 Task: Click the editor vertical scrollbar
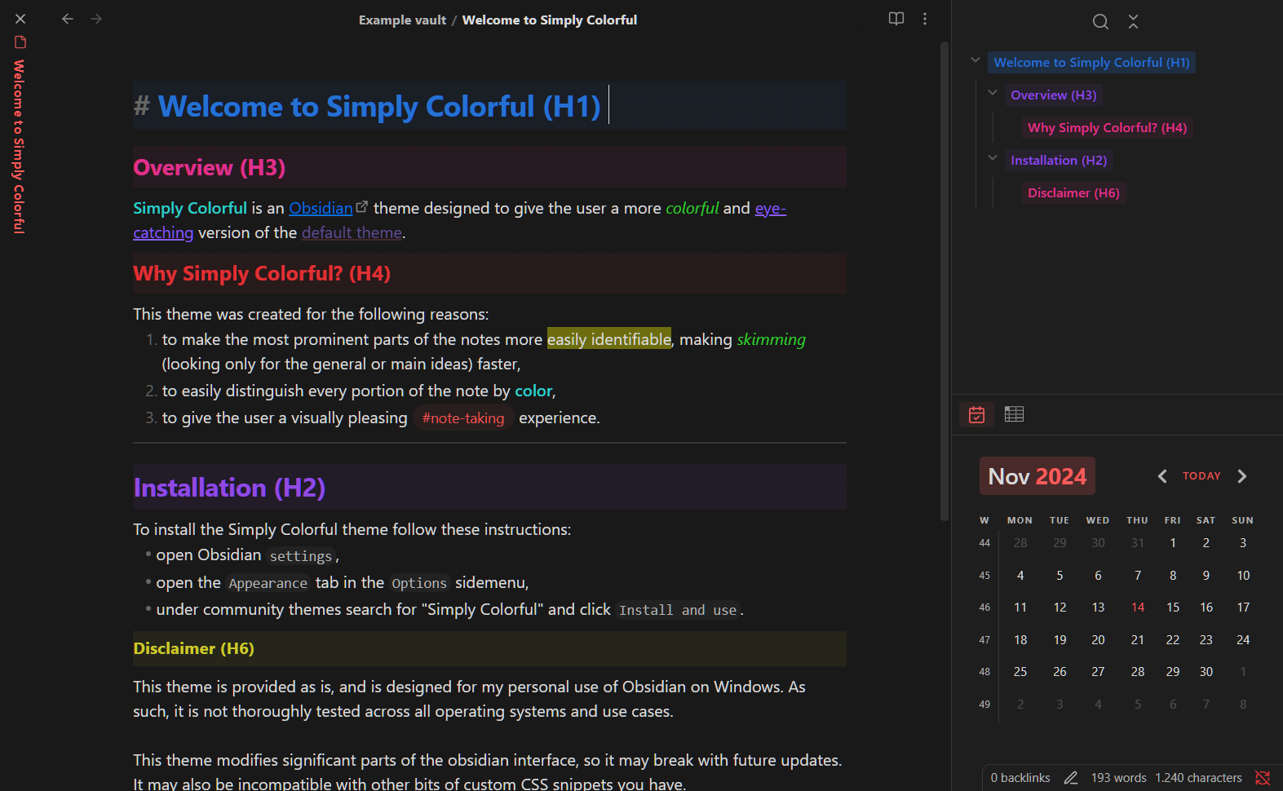pyautogui.click(x=945, y=281)
